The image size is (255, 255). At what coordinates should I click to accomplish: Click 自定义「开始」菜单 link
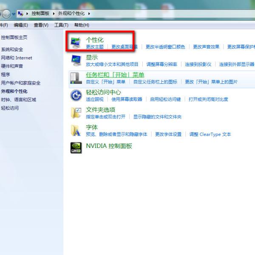106,82
